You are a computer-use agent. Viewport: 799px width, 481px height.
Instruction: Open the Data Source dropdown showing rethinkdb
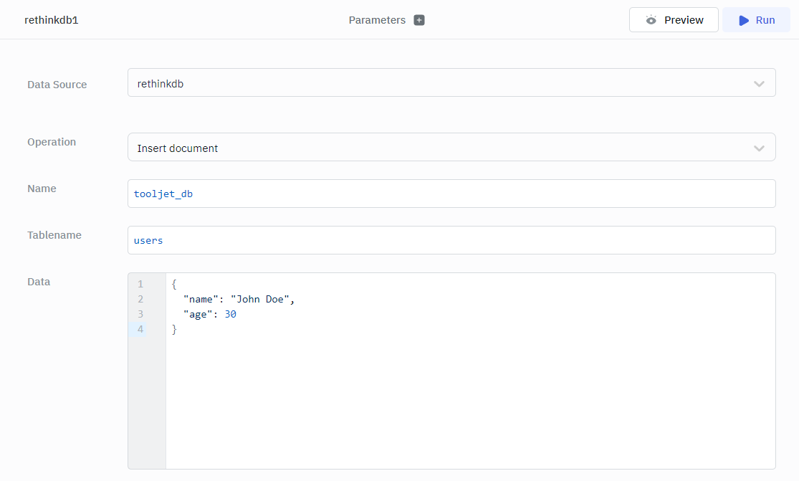[x=451, y=83]
